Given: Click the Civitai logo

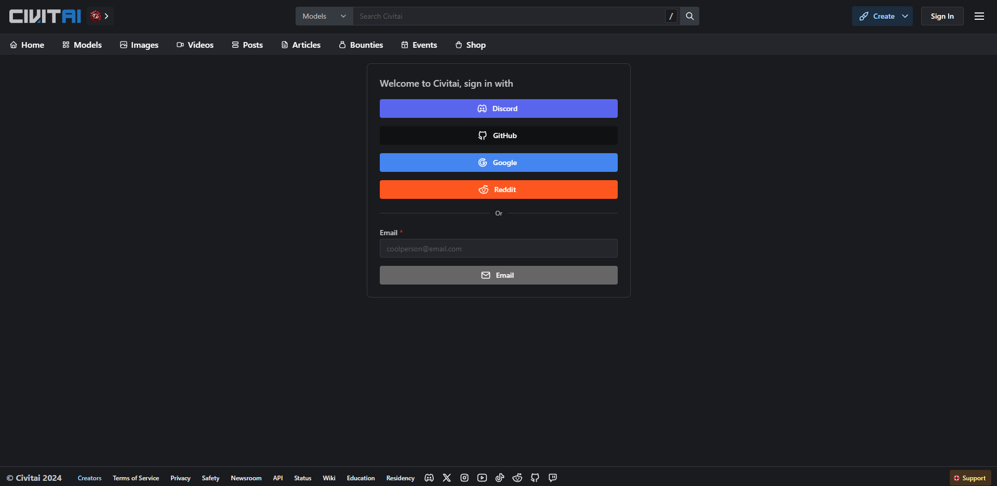Looking at the screenshot, I should pyautogui.click(x=45, y=16).
